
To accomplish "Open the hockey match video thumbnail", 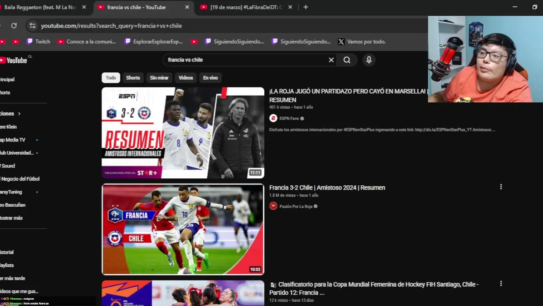I will 183,293.
